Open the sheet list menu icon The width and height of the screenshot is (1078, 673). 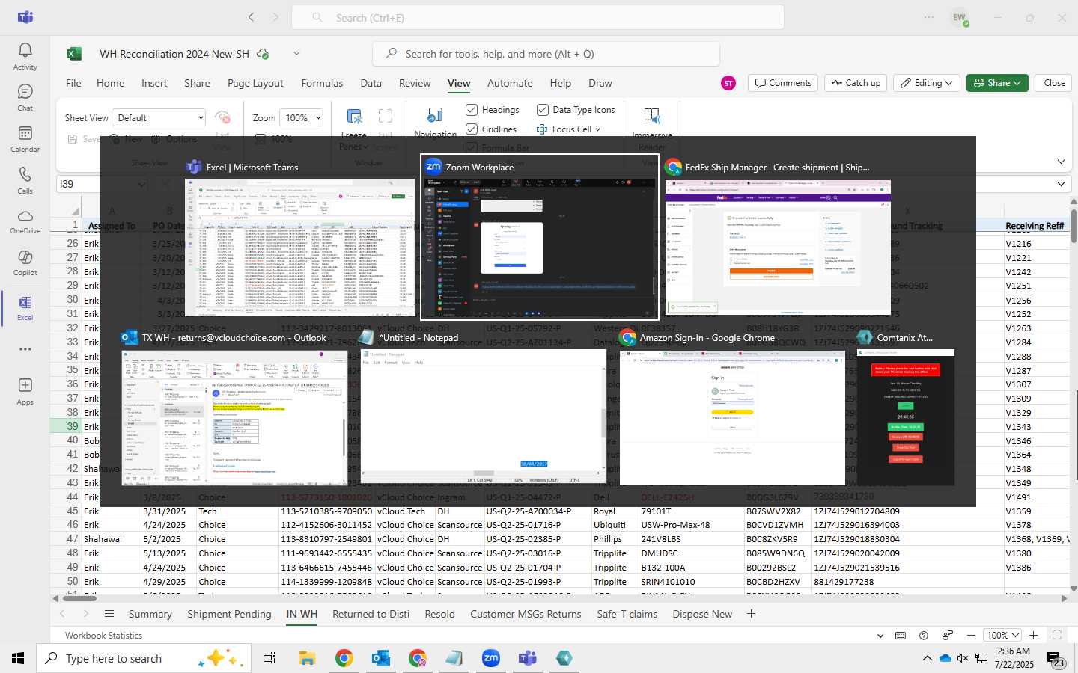(109, 614)
